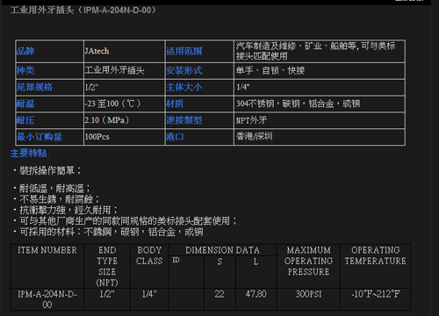Click the 最小订购量 link
The image size is (439, 316).
40,137
